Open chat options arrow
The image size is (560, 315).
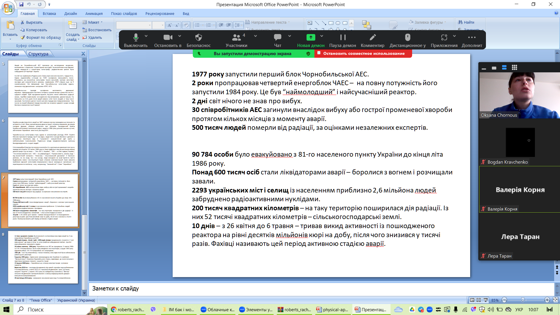(290, 36)
